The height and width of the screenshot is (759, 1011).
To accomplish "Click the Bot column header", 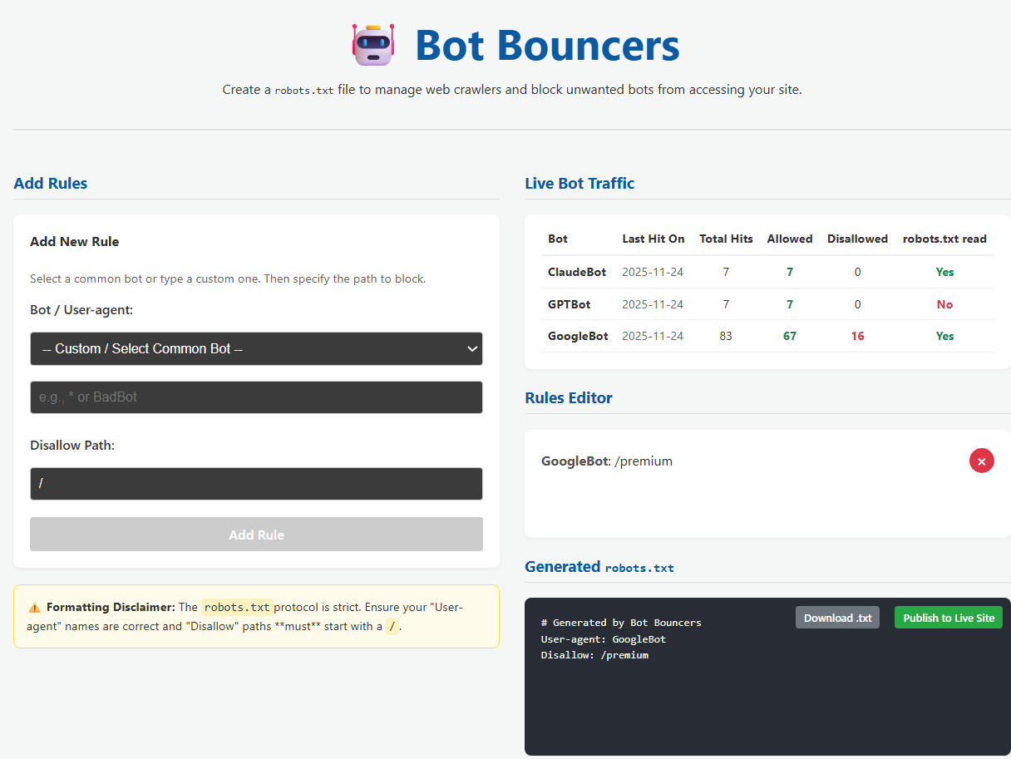I will pyautogui.click(x=557, y=239).
